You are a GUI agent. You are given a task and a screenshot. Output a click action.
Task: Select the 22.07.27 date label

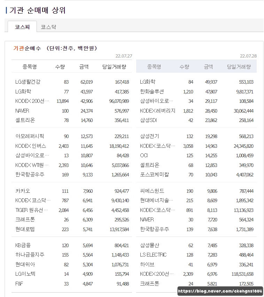[x=124, y=56]
